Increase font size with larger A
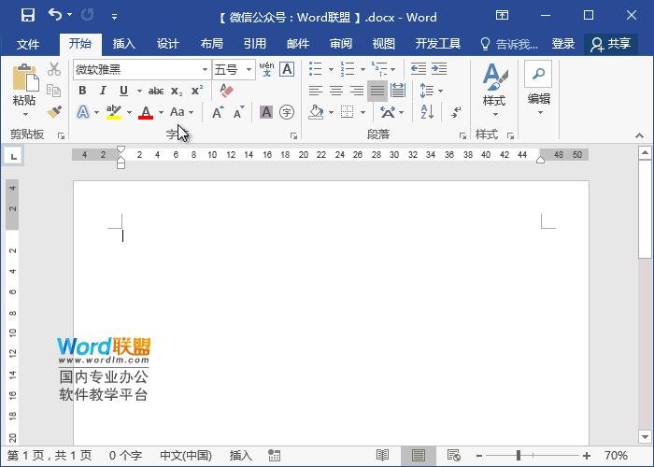Viewport: 654px width, 467px height. click(x=218, y=112)
